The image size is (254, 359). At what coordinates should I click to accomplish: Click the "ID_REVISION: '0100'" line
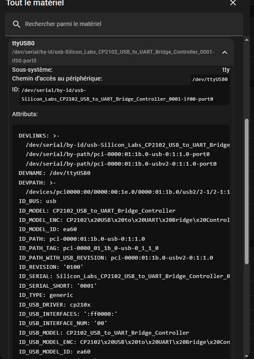(x=51, y=267)
